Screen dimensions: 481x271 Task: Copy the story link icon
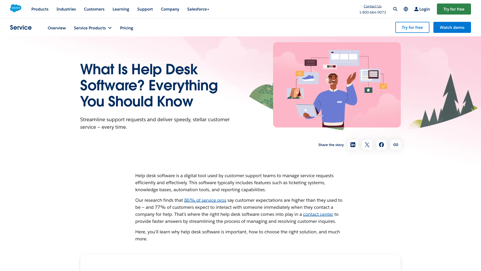pyautogui.click(x=396, y=145)
